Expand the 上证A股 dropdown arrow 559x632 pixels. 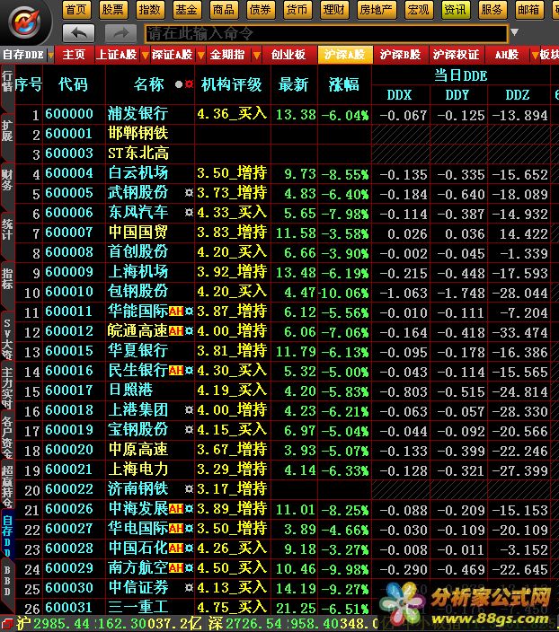coord(145,56)
